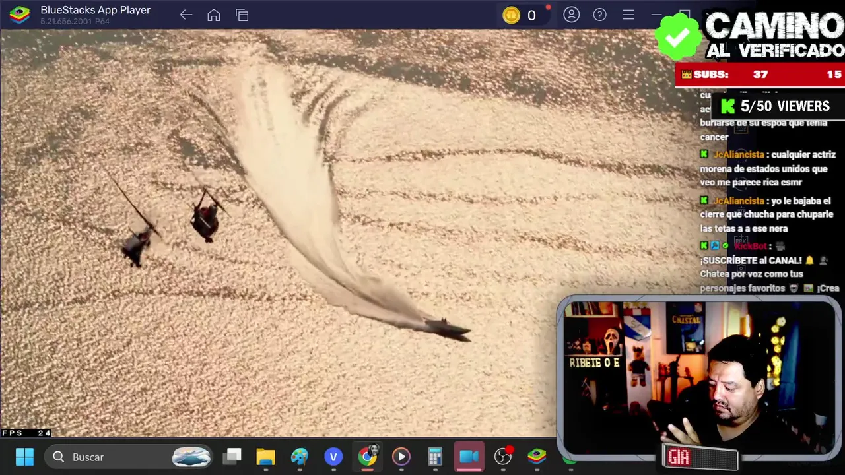This screenshot has height=475, width=845.
Task: Switch to Google Chrome on the taskbar
Action: pyautogui.click(x=368, y=456)
